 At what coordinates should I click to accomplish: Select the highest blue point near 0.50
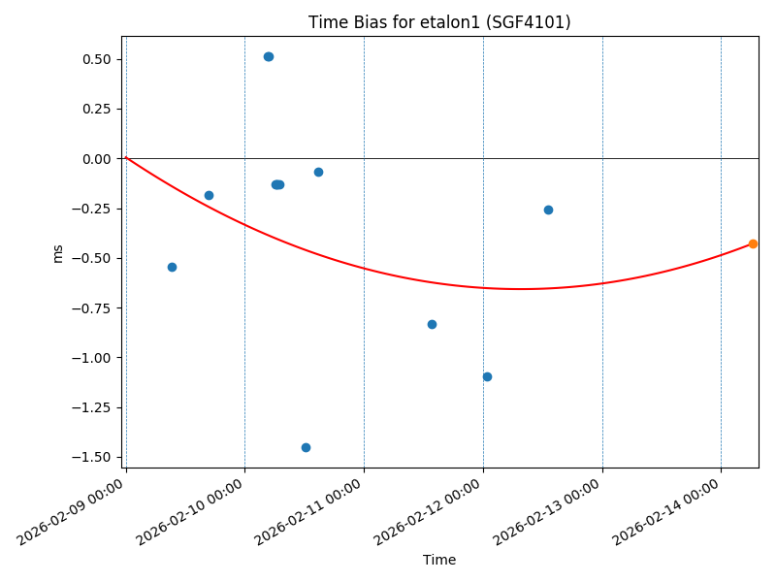point(269,56)
